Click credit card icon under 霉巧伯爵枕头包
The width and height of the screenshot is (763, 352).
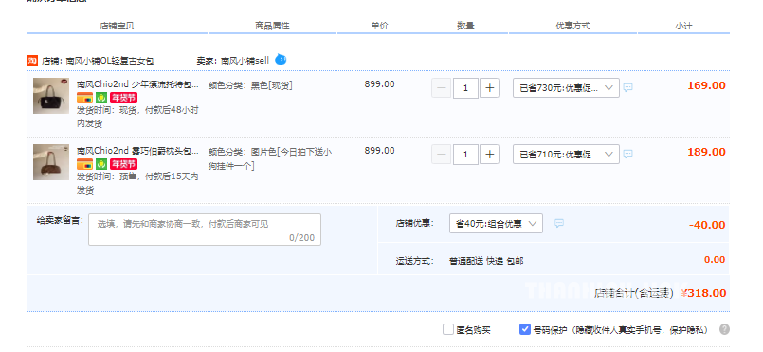coord(84,164)
